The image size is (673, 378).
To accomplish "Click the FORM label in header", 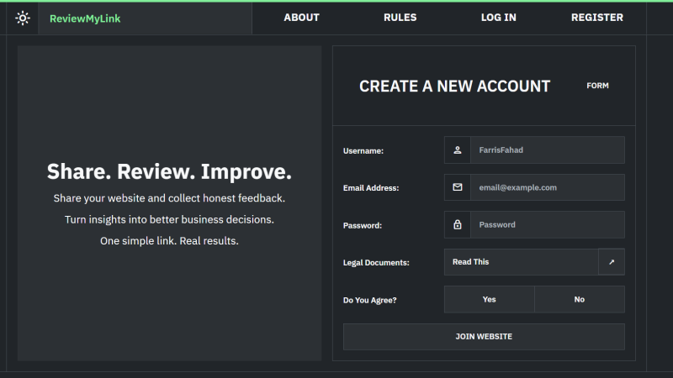I will (597, 86).
